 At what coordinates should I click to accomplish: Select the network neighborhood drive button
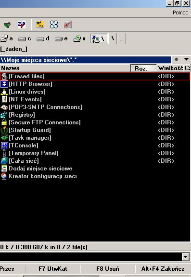tap(99, 38)
